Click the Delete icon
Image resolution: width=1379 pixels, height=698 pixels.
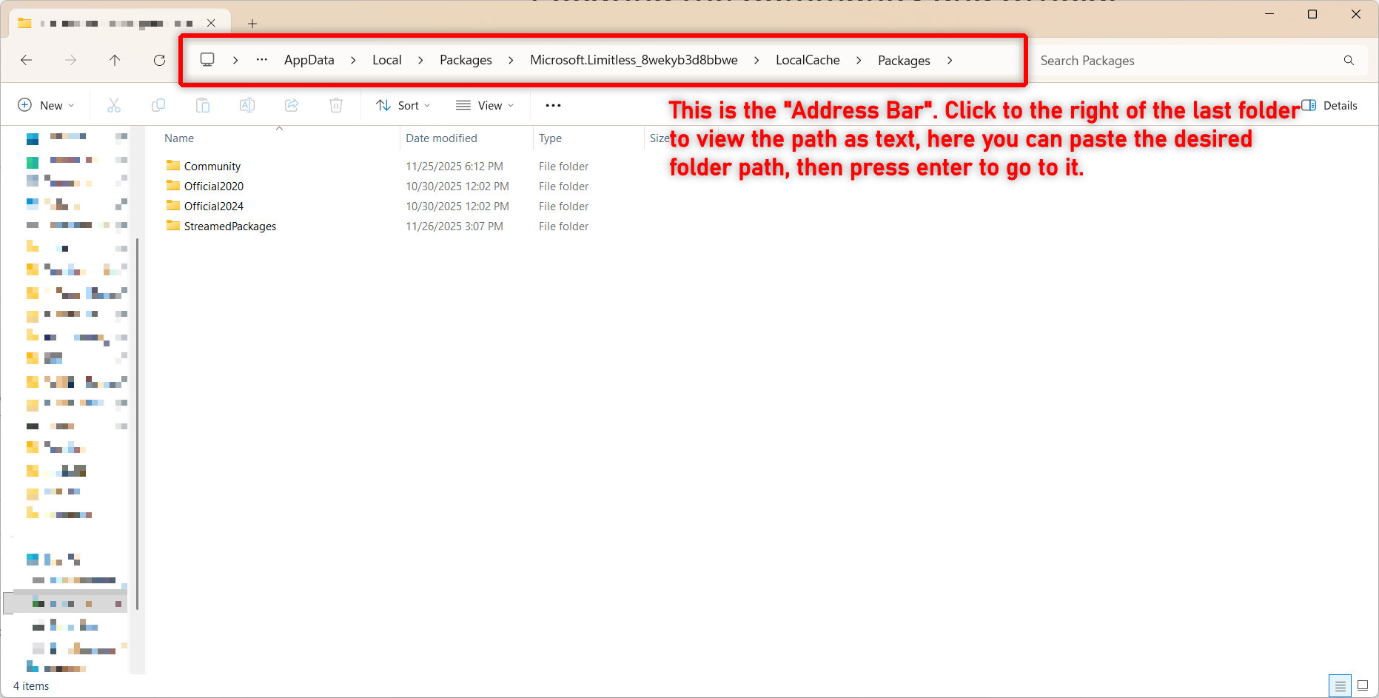coord(336,105)
